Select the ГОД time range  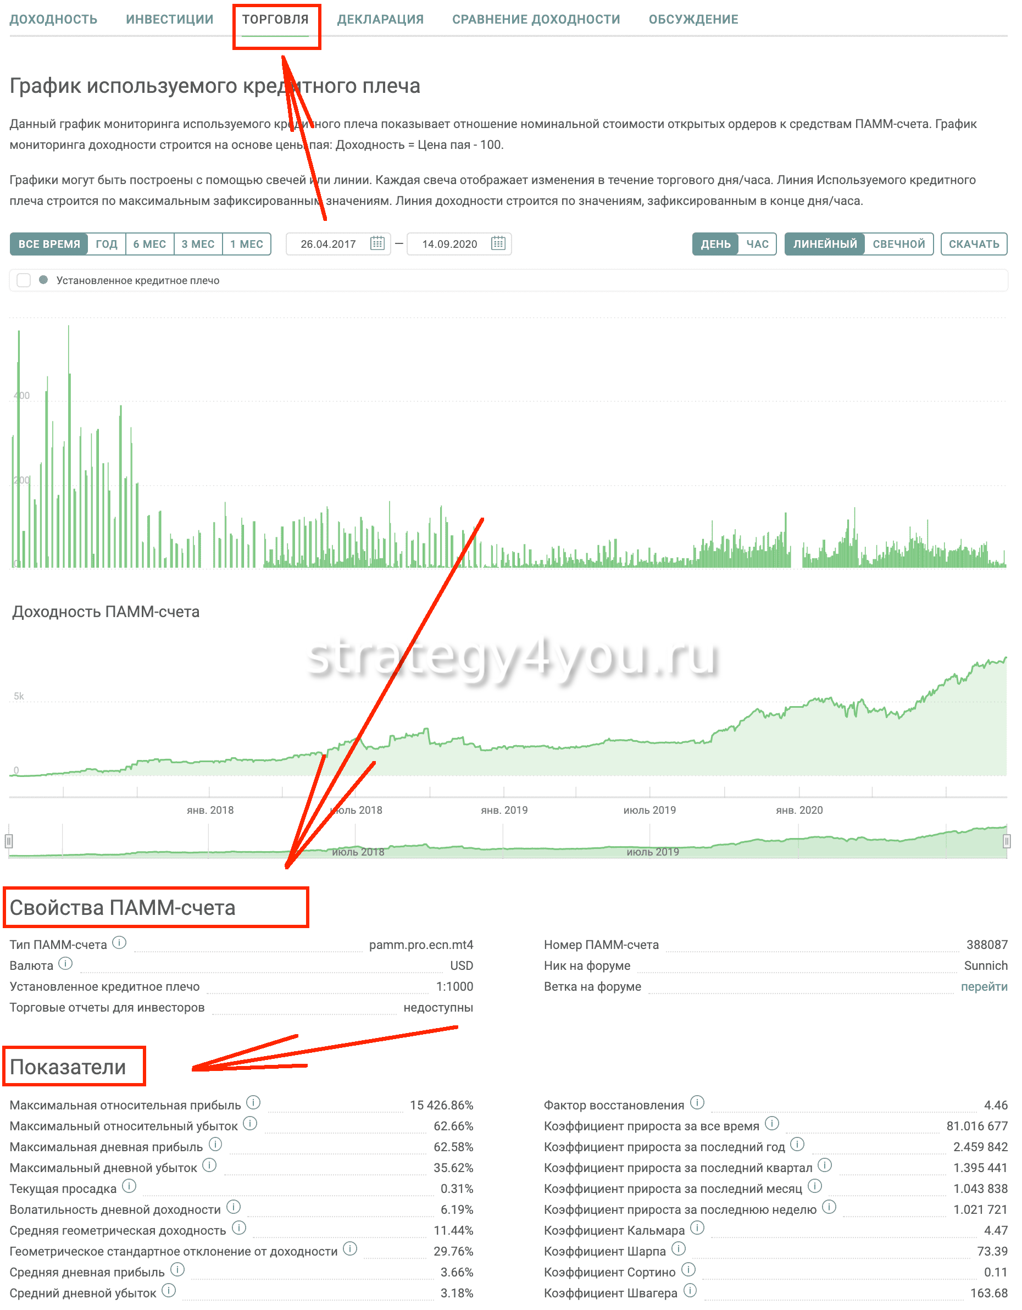tap(106, 244)
